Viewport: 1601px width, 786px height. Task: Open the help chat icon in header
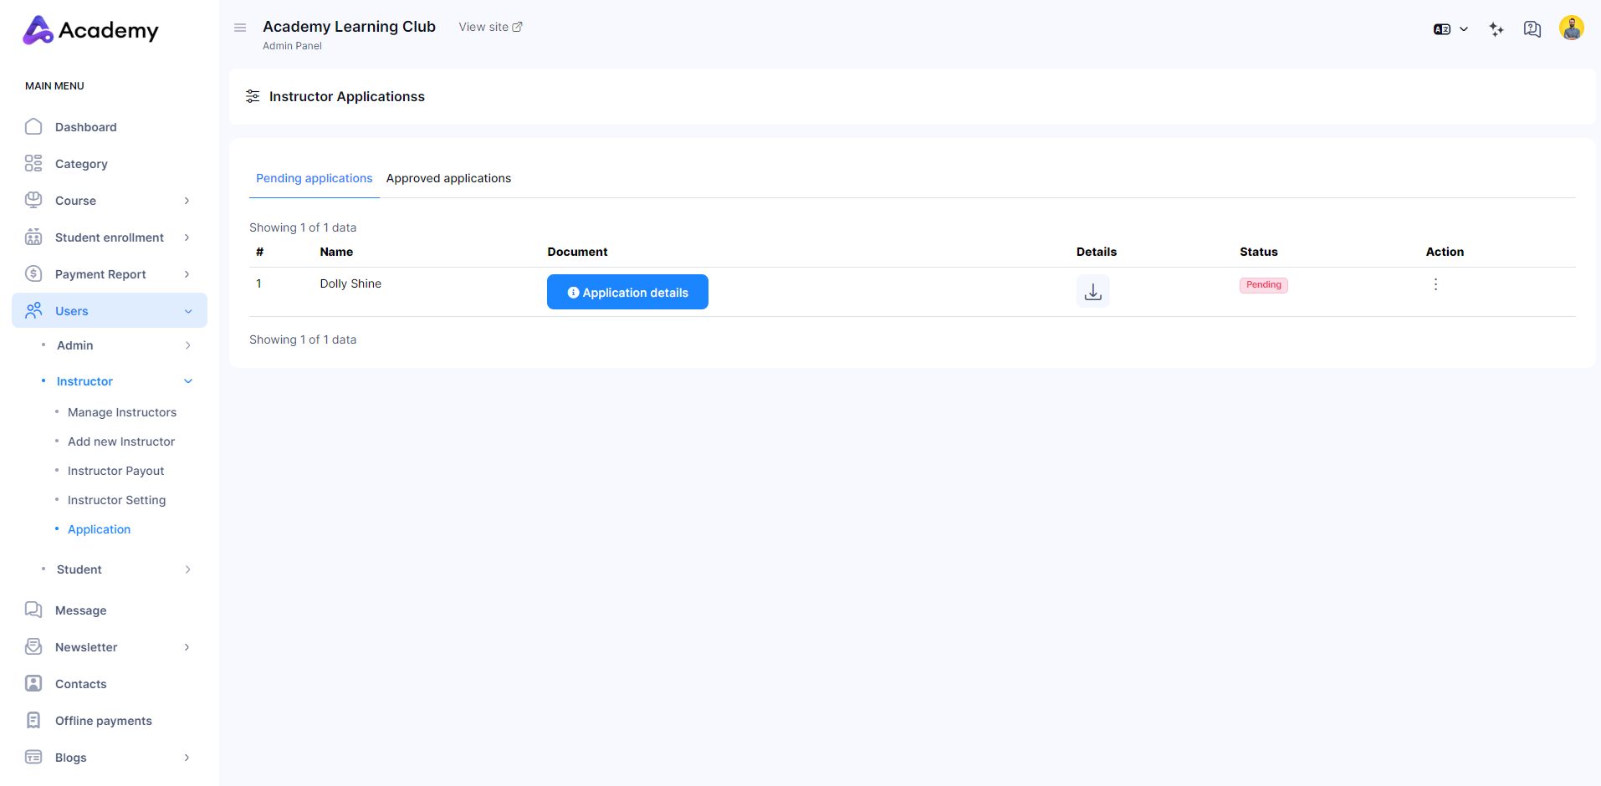1532,29
